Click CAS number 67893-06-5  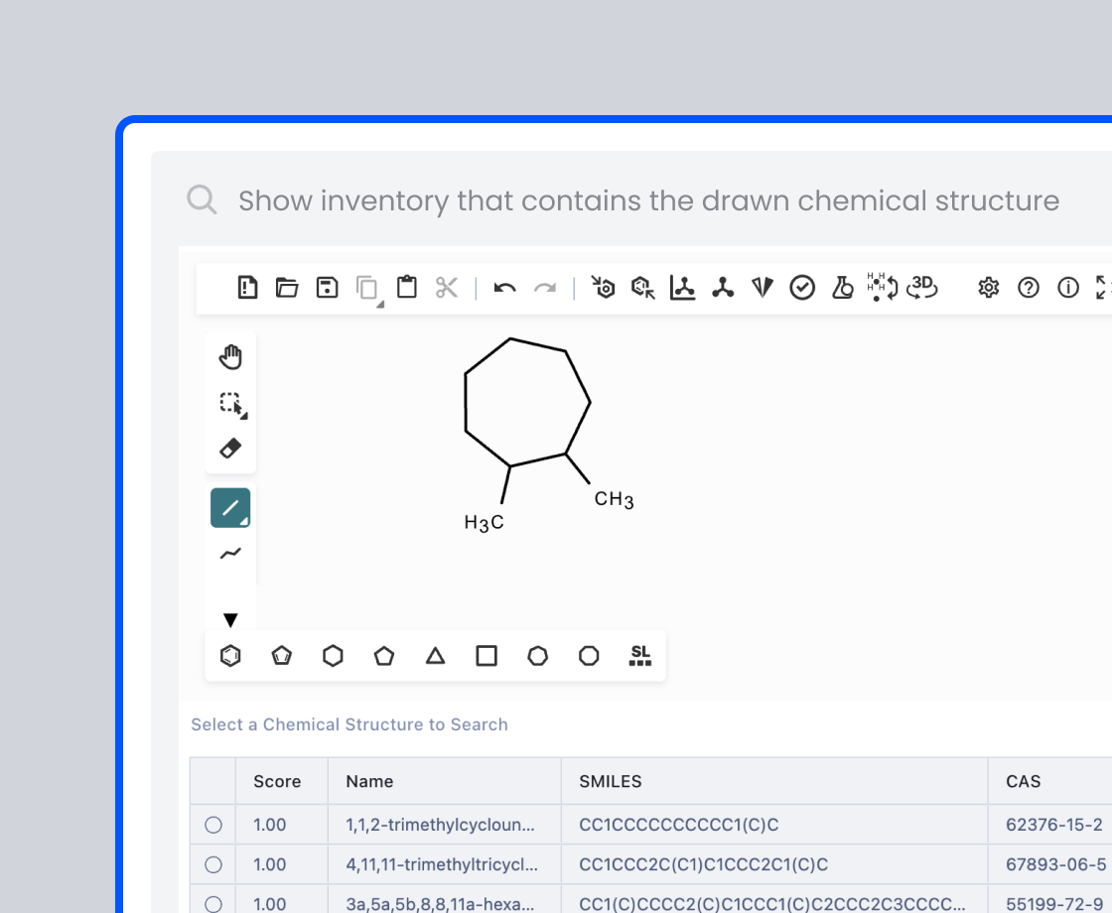tap(1056, 864)
